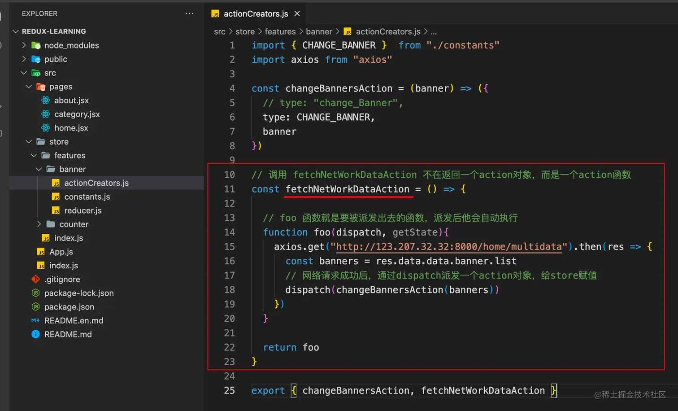The image size is (678, 411).
Task: Expand the counter folder chevron
Action: (x=39, y=224)
